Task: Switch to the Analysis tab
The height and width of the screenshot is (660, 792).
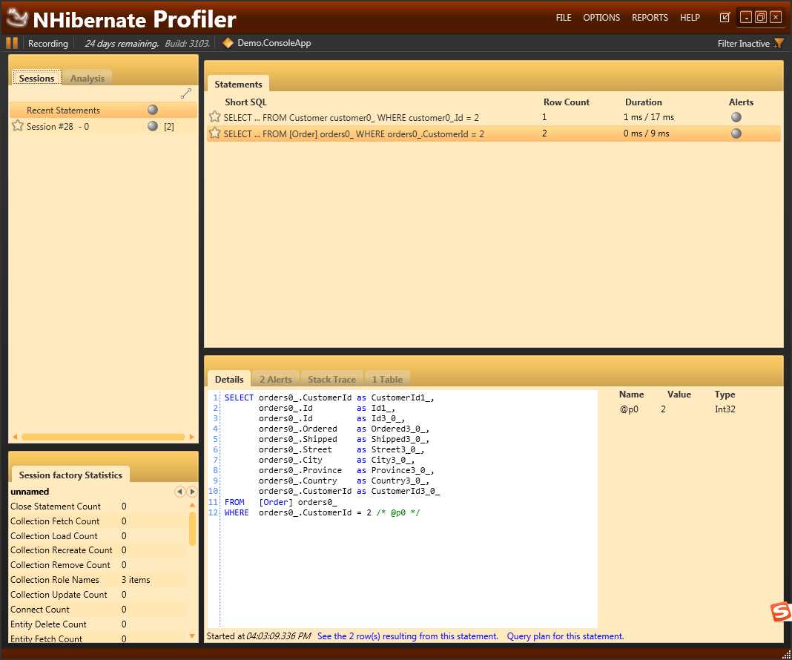Action: tap(88, 78)
